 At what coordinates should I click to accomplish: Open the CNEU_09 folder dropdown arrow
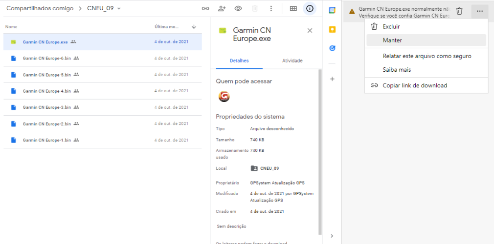pyautogui.click(x=119, y=9)
